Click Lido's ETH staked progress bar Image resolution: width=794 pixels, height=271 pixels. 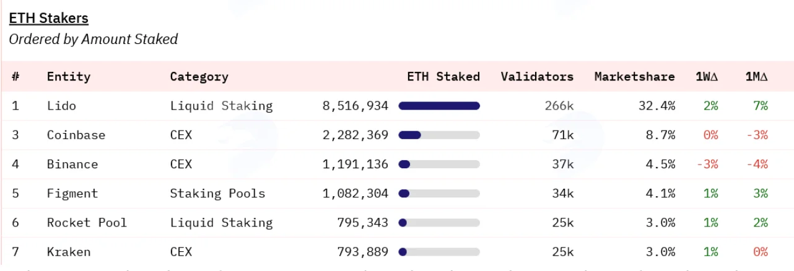pos(439,106)
